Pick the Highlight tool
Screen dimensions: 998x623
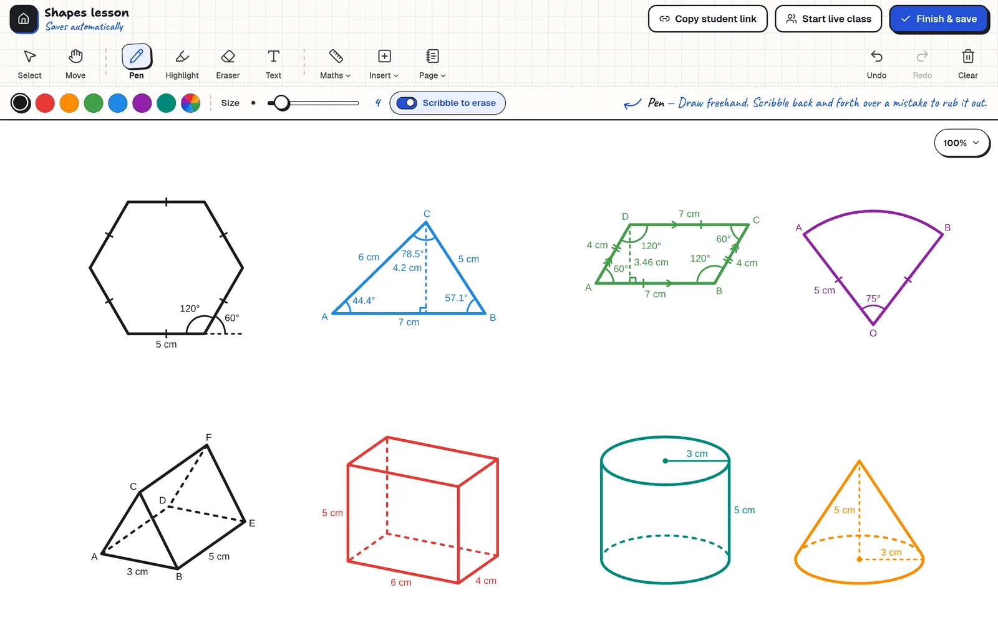(182, 63)
